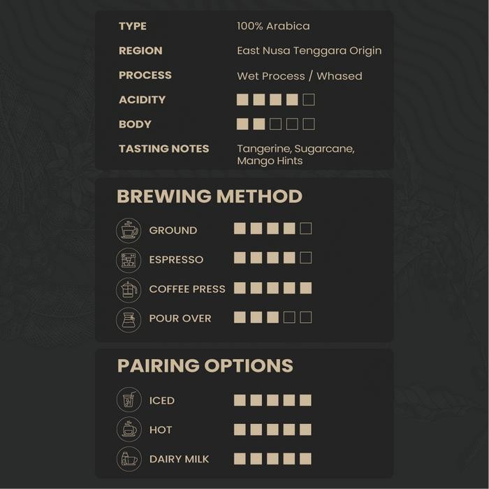The width and height of the screenshot is (489, 489).
Task: Click the first filled Acidity square
Action: pos(242,100)
